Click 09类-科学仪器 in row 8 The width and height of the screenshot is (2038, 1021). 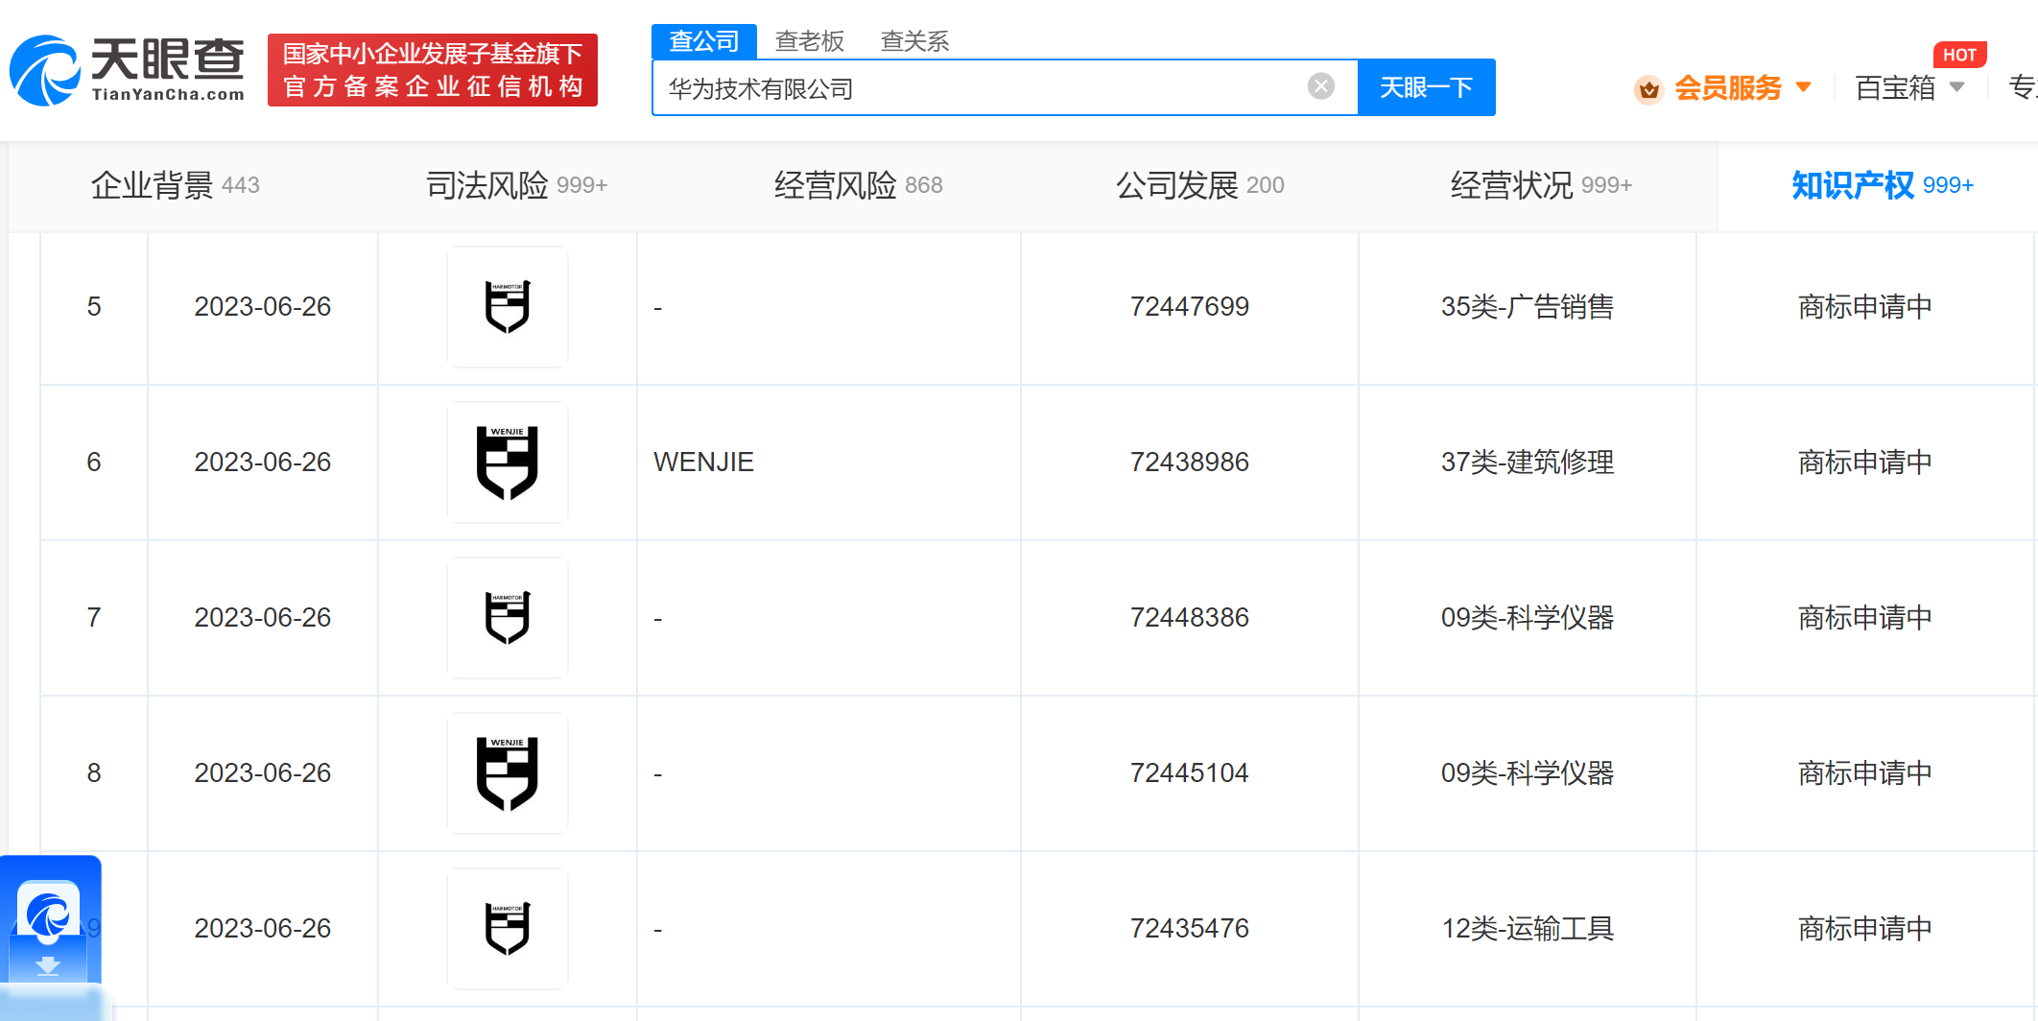point(1528,773)
